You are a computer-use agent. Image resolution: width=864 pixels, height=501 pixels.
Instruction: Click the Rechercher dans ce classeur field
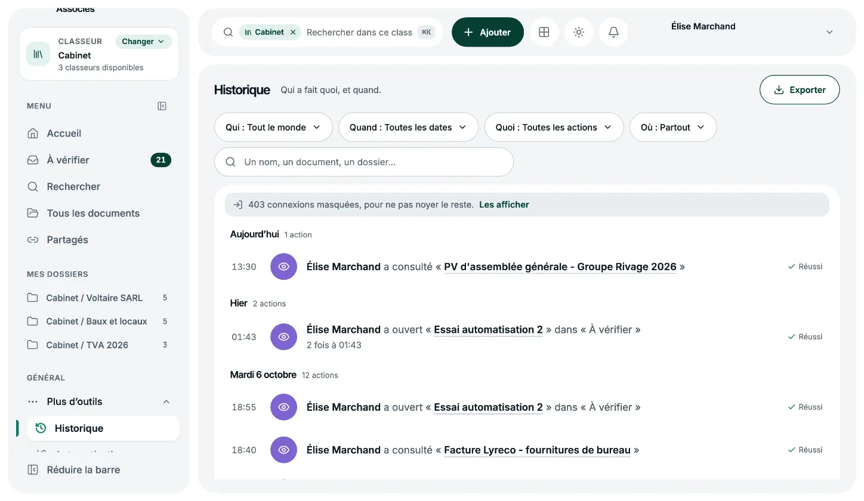[359, 32]
